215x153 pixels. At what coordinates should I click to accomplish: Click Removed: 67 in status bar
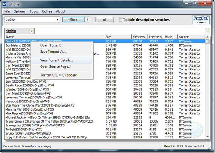coord(195,146)
